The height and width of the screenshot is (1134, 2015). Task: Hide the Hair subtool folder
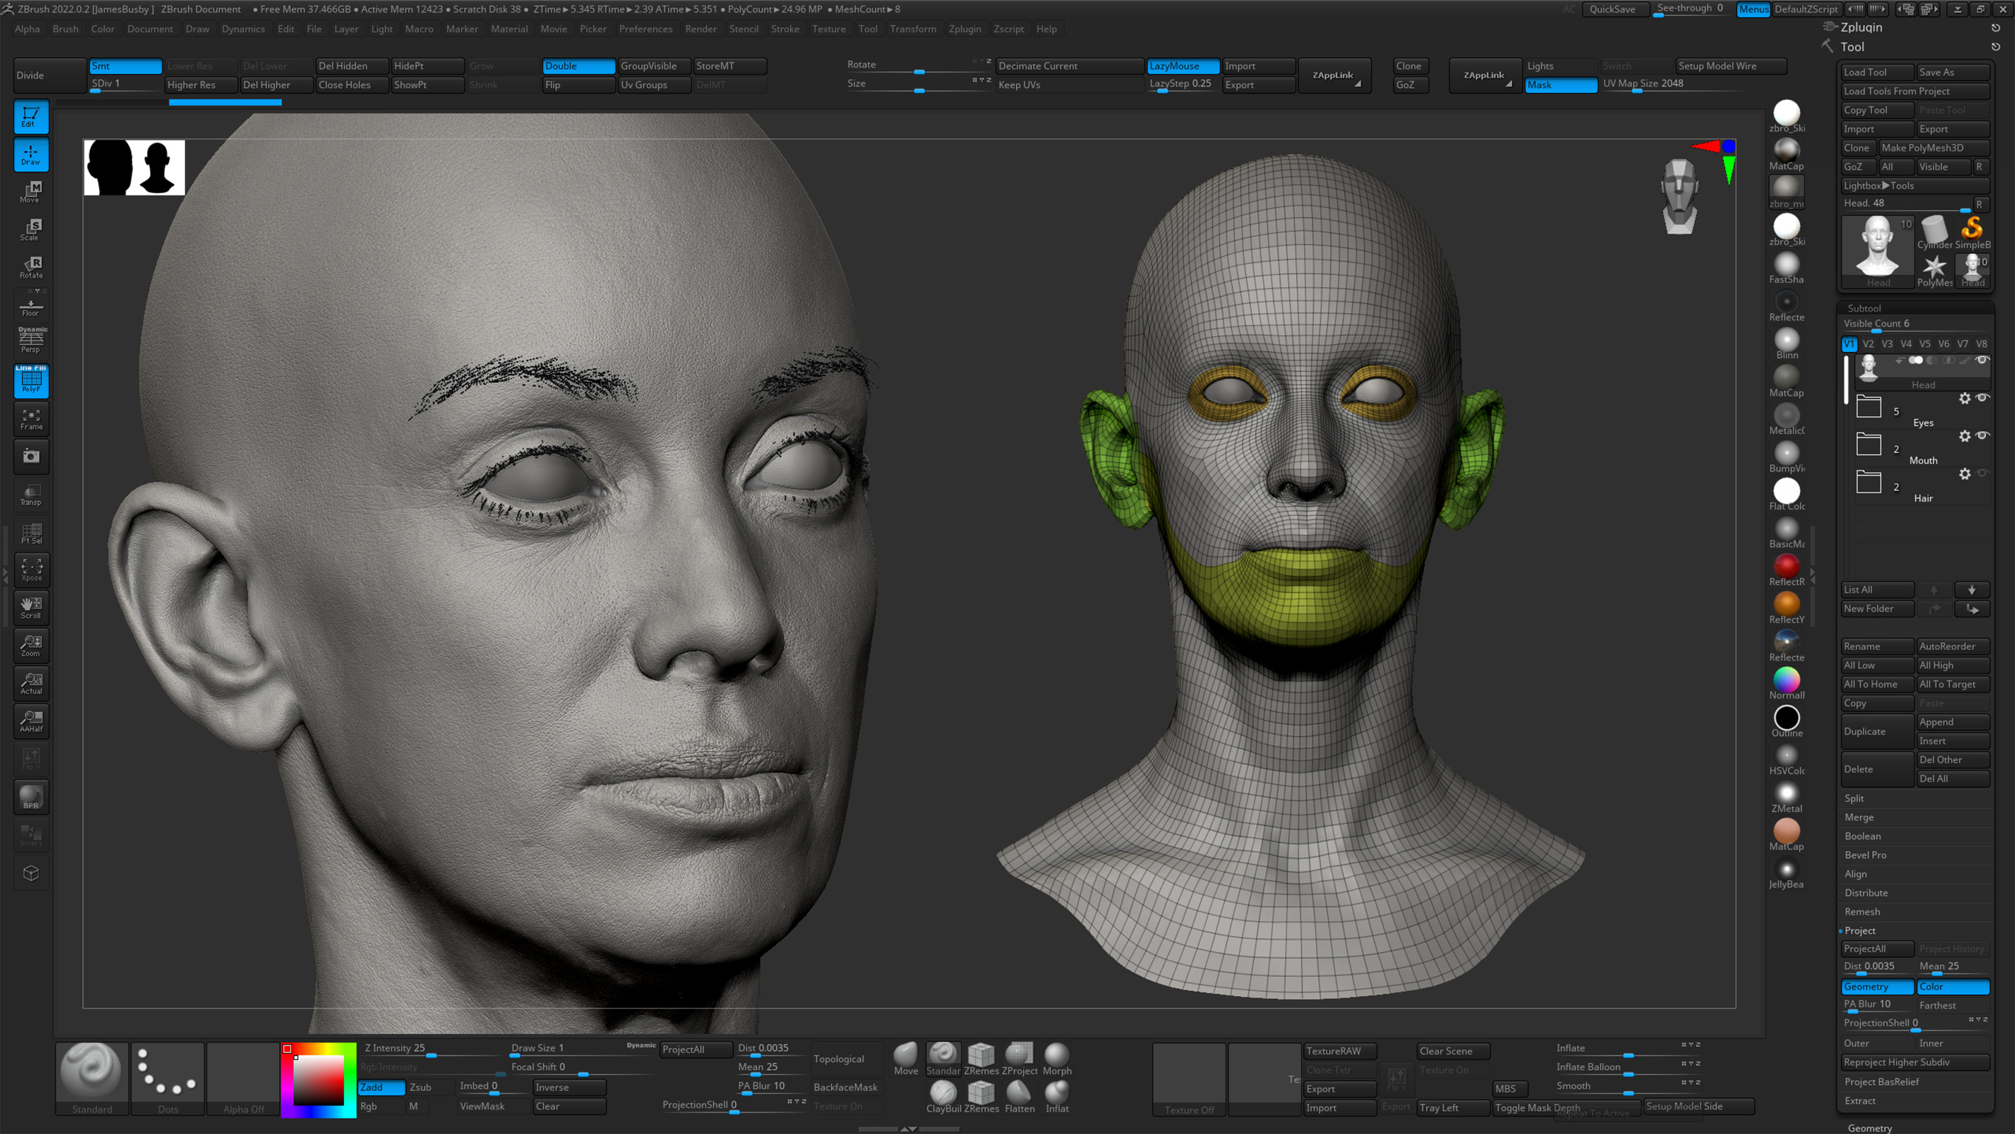tap(1983, 473)
